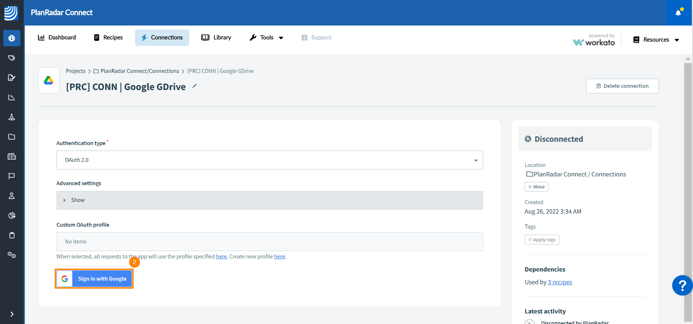
Task: Select the dashboard gauge icon in the sidebar
Action: pyautogui.click(x=12, y=38)
